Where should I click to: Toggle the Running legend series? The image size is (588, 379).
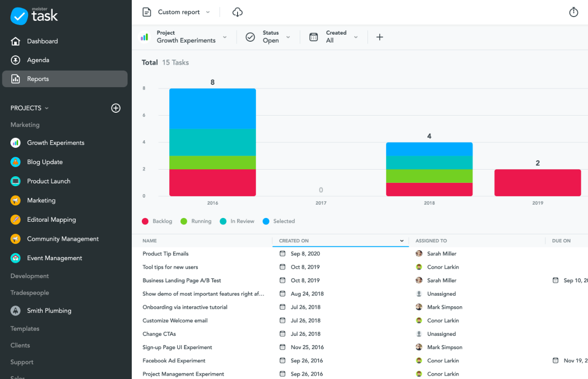(x=196, y=221)
